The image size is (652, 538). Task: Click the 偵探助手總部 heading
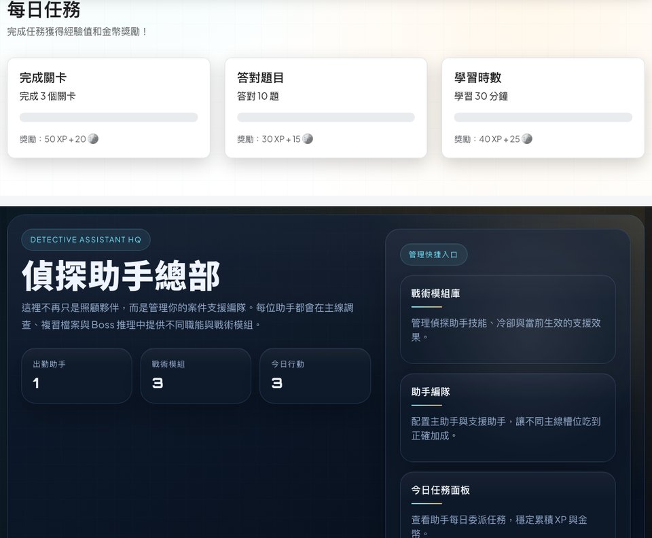pos(121,276)
